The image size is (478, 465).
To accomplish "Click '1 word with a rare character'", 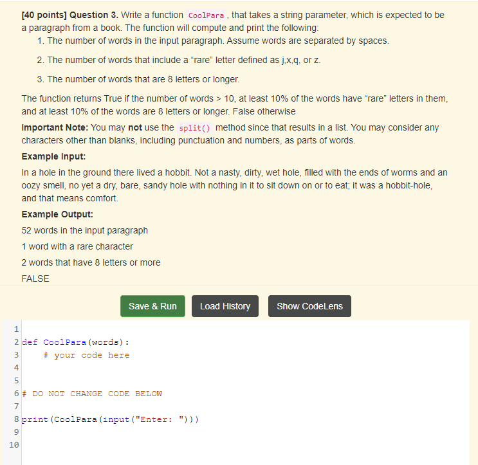I will click(77, 246).
